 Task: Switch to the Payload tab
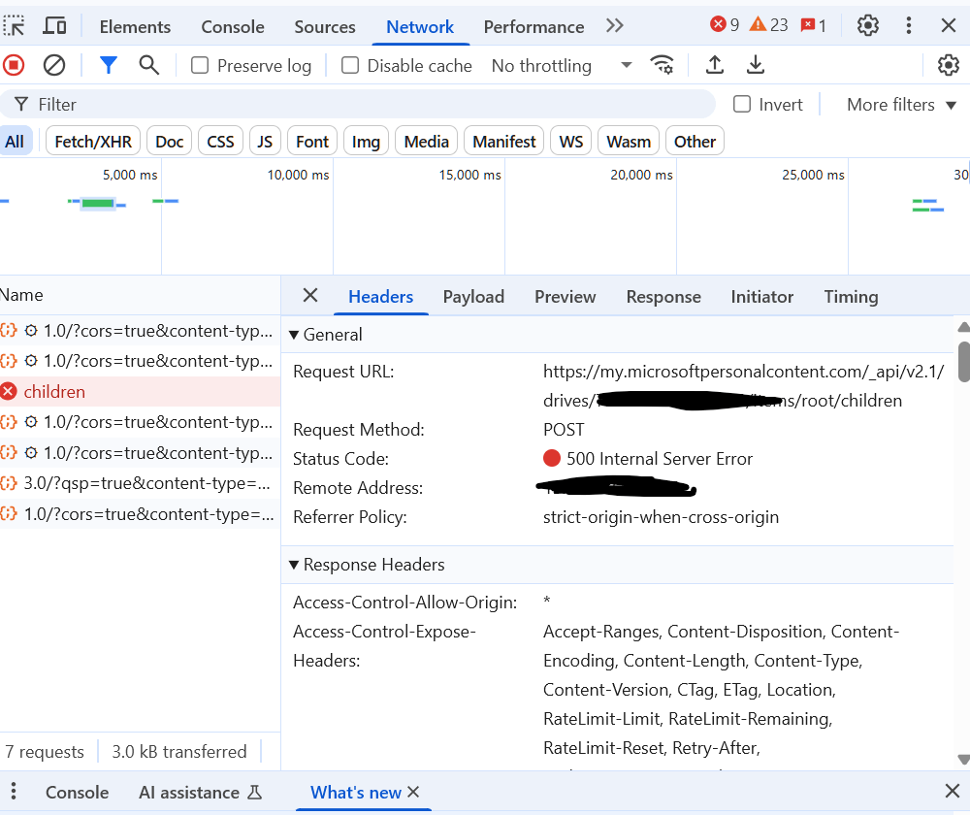(x=473, y=297)
